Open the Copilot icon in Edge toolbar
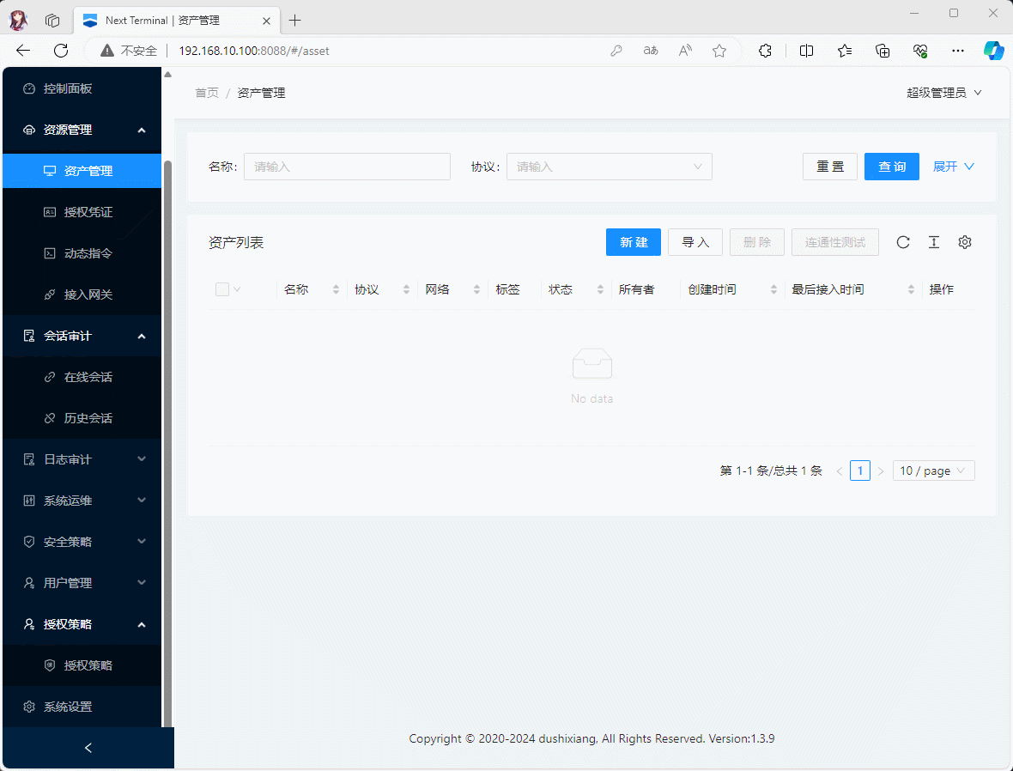Viewport: 1013px width, 771px height. [x=993, y=51]
